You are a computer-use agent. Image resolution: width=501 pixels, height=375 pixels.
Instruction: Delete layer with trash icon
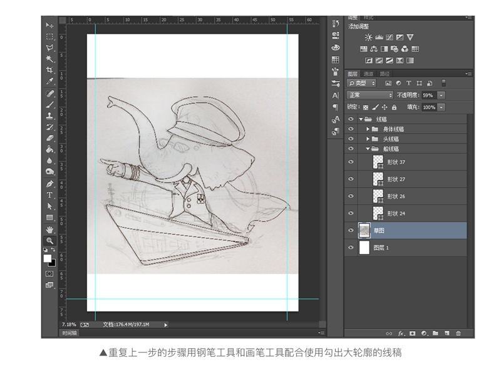(x=458, y=333)
